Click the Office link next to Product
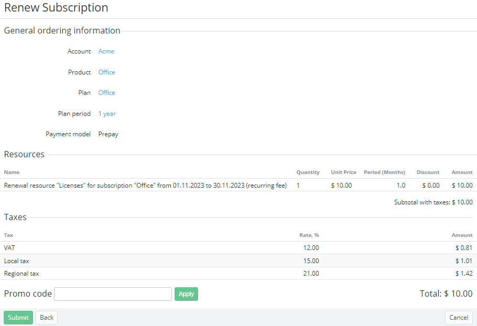 point(106,72)
